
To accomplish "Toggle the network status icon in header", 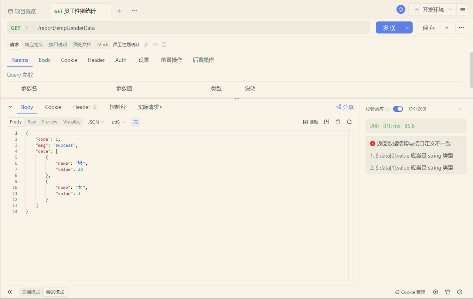I will point(401,9).
